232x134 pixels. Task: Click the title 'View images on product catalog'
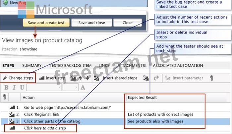tap(42, 40)
